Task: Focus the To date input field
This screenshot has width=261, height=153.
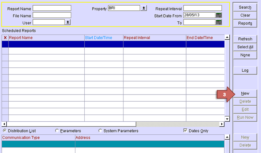Action: coord(199,22)
